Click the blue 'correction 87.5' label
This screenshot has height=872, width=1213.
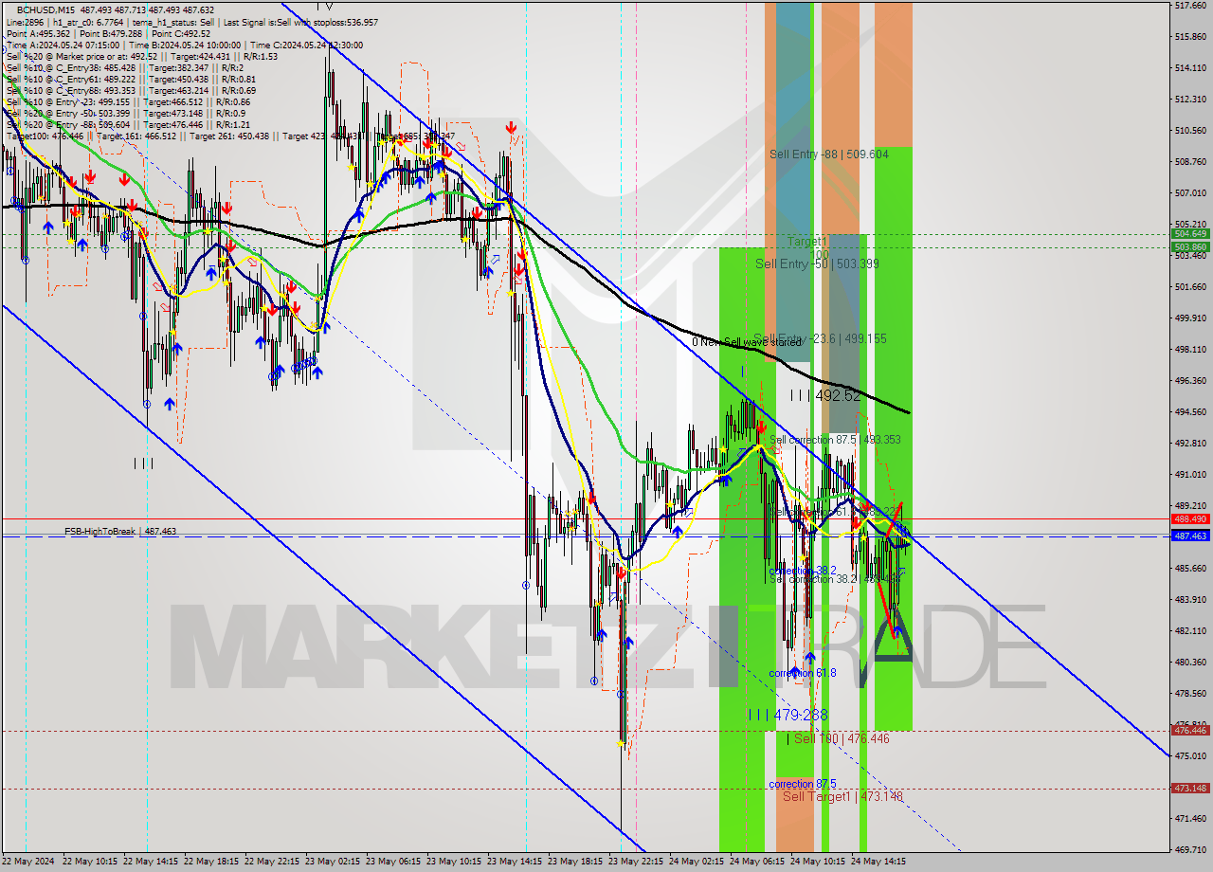[x=803, y=784]
